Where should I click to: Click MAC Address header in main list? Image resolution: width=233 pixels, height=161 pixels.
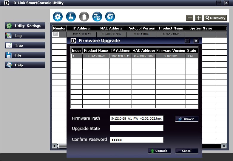point(112,28)
